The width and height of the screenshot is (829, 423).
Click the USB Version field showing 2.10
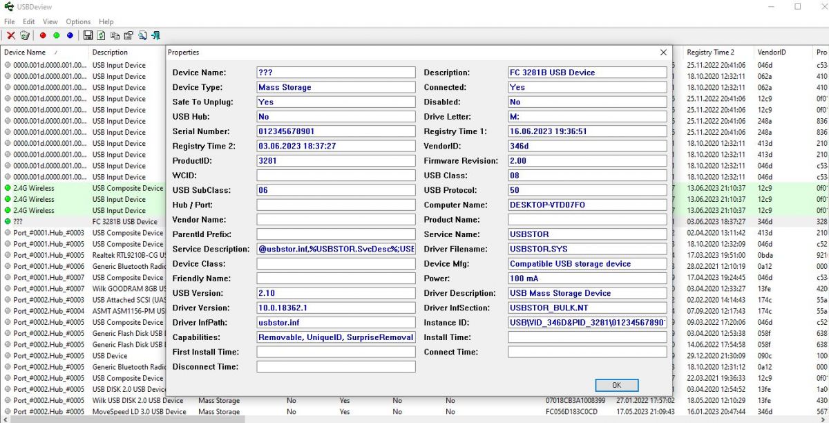(336, 294)
